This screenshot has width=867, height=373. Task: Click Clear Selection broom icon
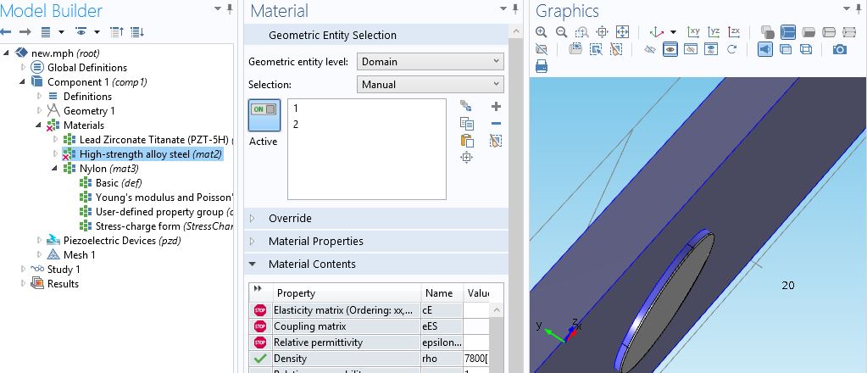[496, 141]
